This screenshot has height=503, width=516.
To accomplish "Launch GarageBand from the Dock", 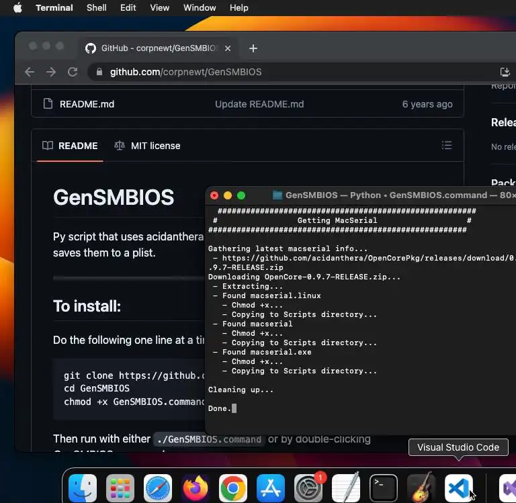I will pos(421,488).
